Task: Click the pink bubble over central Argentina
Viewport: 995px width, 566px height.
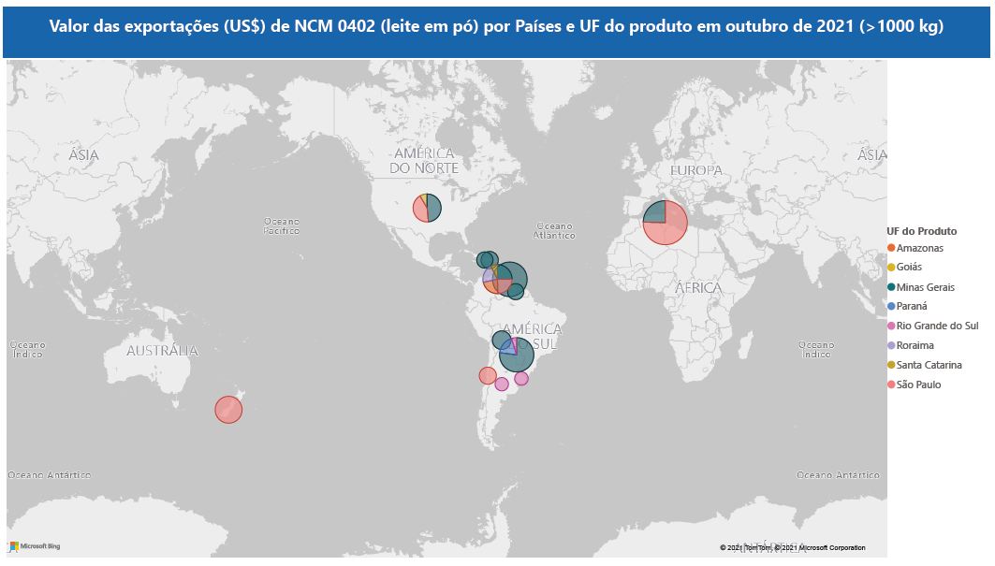Action: click(x=502, y=384)
